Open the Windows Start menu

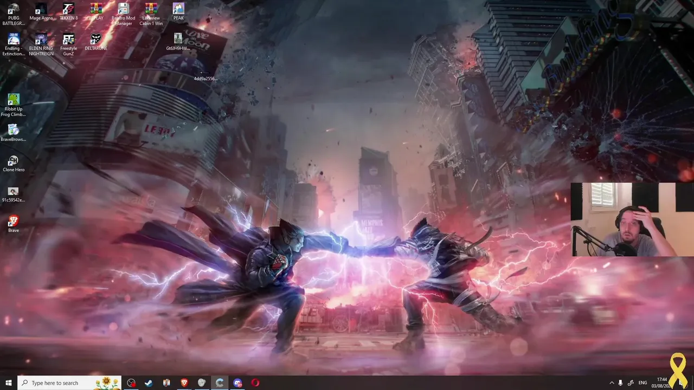coord(8,383)
